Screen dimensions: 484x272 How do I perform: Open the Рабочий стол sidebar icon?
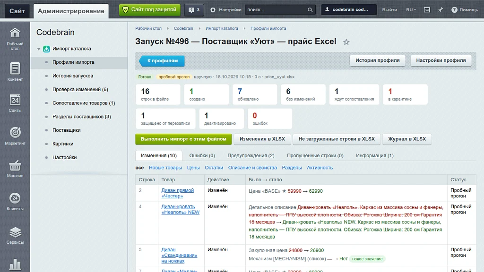point(15,39)
